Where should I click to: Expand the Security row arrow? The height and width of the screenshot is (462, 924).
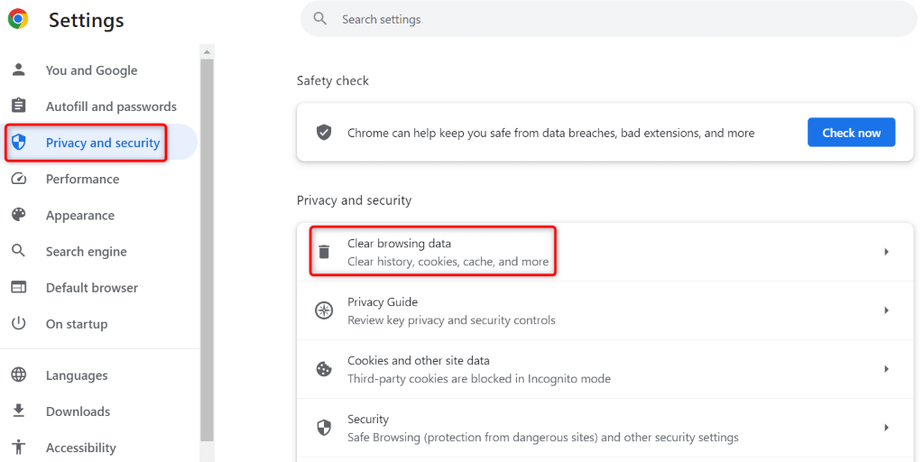886,428
